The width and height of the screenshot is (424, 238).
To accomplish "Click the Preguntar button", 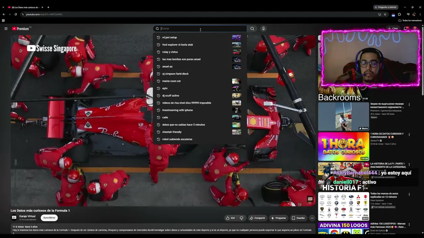I will click(278, 218).
